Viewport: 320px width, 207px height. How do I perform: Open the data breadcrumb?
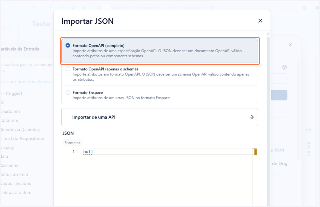(x=171, y=8)
